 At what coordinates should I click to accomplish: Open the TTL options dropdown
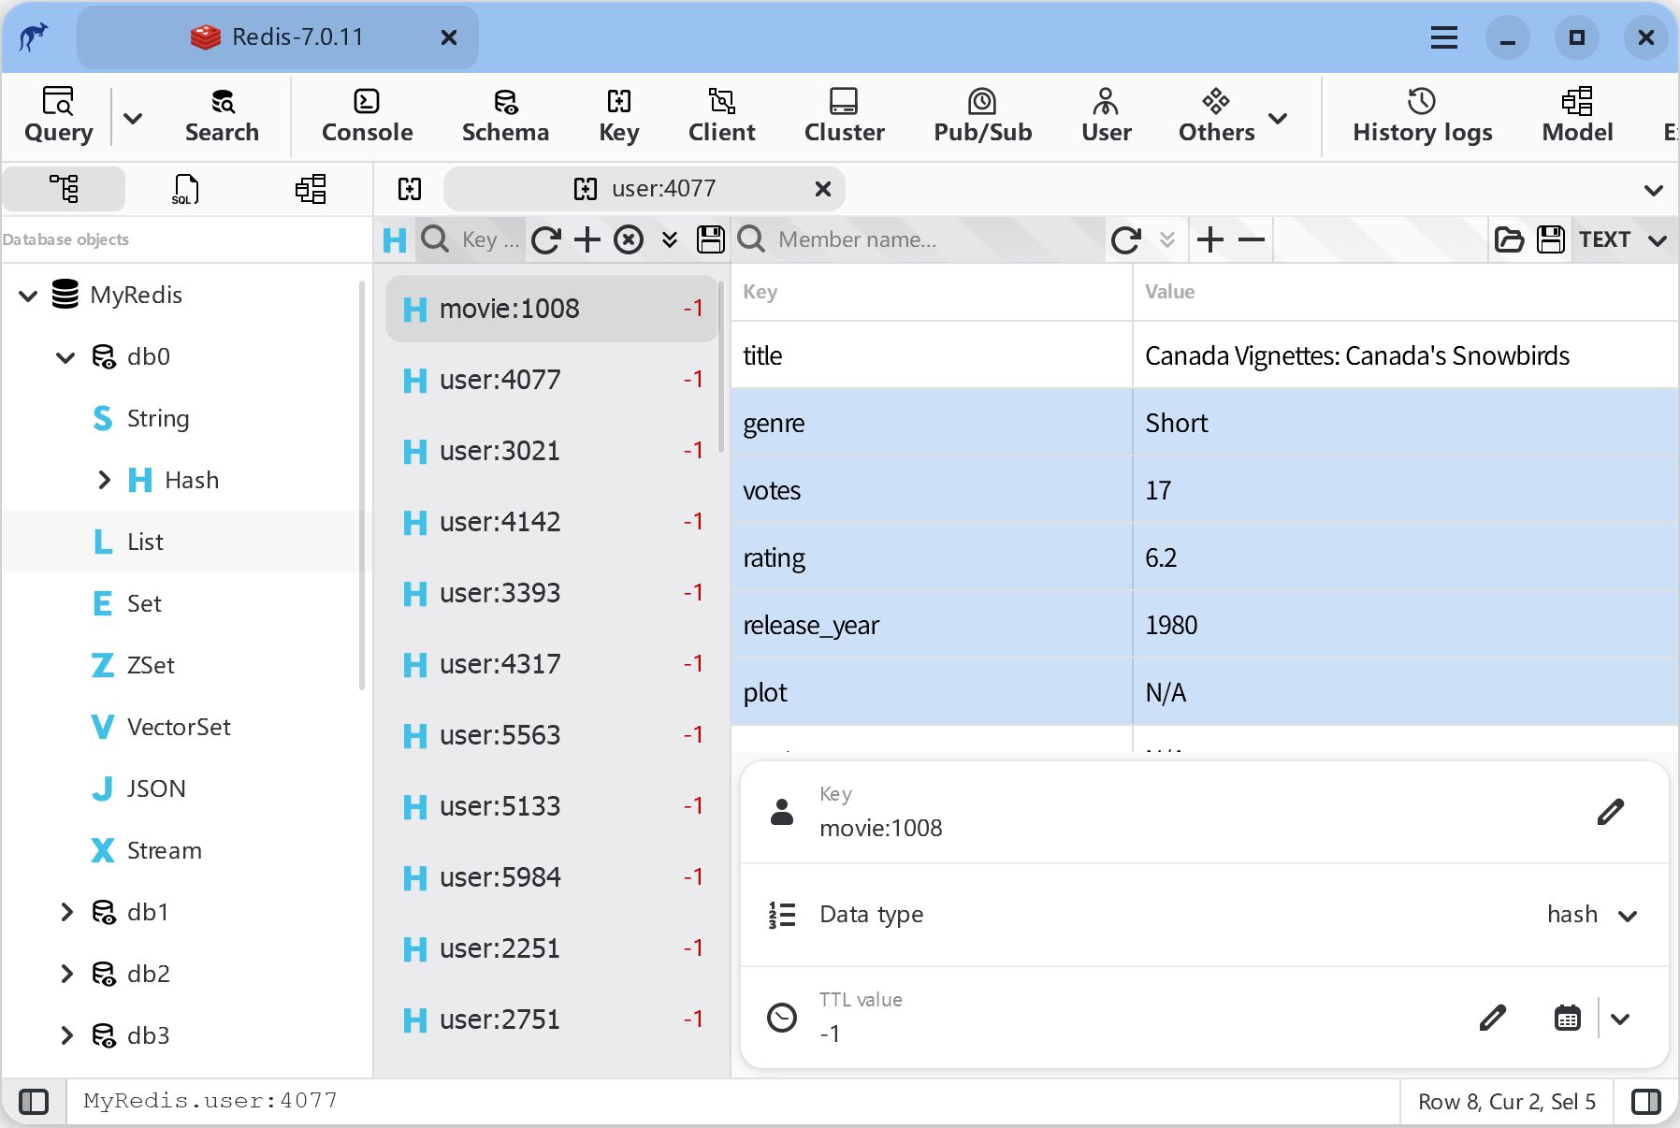point(1620,1018)
